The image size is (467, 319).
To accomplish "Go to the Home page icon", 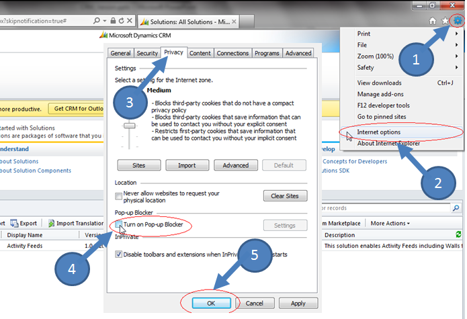I will click(433, 21).
